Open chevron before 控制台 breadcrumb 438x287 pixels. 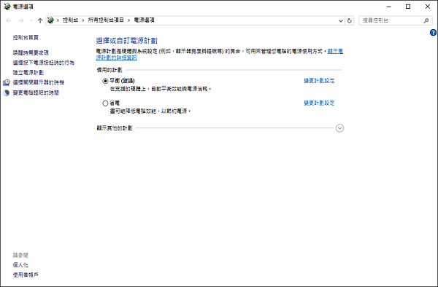tap(58, 20)
